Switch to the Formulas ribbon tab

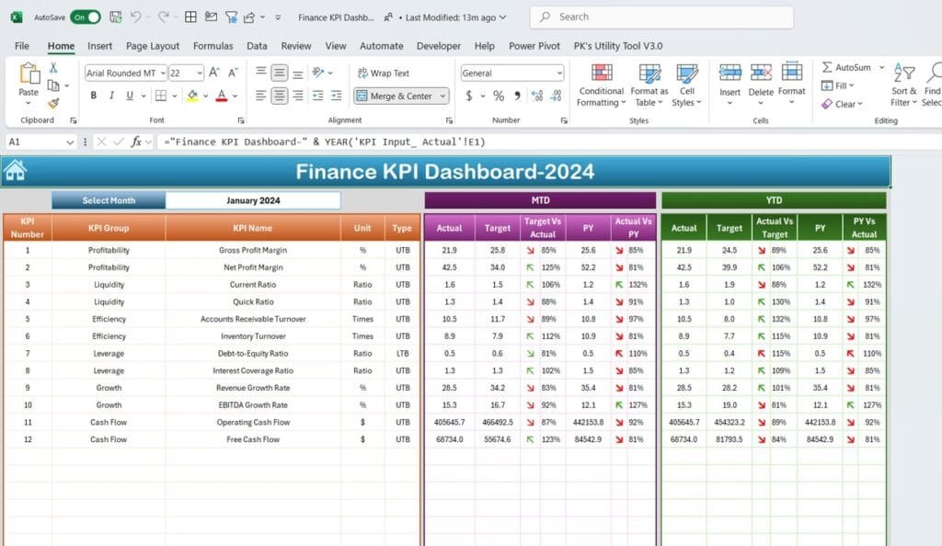tap(213, 46)
